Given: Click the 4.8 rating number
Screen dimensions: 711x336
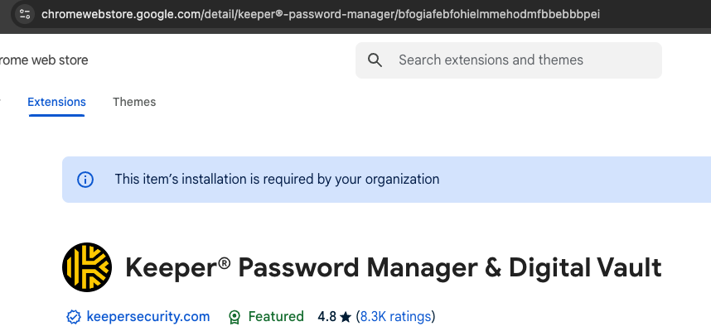Looking at the screenshot, I should click(x=326, y=317).
